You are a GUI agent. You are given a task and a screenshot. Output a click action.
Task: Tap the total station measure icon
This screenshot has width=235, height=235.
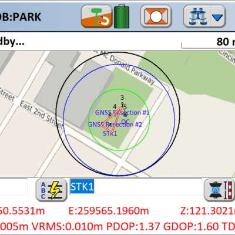coord(220,190)
